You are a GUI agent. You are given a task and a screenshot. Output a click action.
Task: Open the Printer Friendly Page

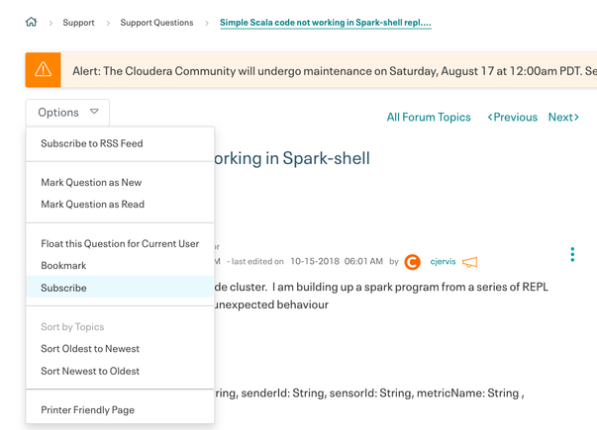click(87, 410)
